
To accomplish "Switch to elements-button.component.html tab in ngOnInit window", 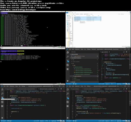I will point(26,89).
